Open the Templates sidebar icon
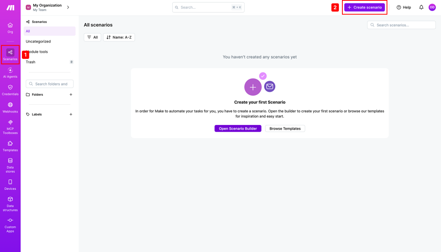 [10, 146]
